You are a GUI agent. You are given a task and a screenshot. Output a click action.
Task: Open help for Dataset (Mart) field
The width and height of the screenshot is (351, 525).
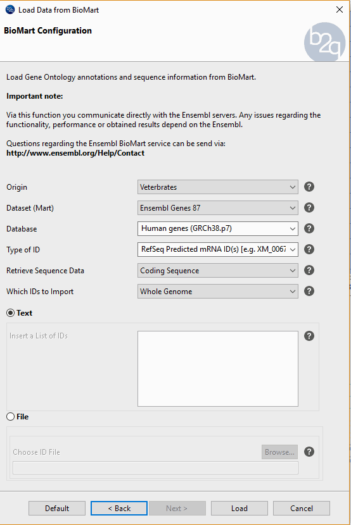[309, 207]
